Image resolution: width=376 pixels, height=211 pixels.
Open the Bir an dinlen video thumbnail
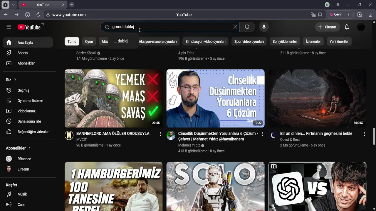pyautogui.click(x=317, y=98)
